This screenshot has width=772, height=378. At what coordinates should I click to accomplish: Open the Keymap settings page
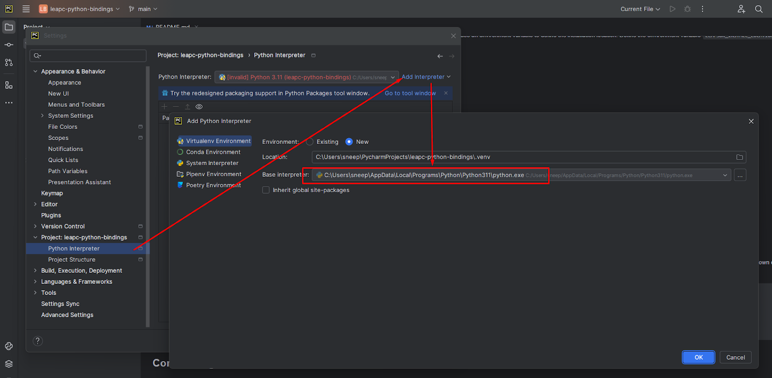coord(52,193)
